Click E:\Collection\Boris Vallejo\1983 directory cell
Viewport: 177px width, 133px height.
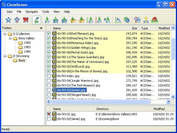pos(116,114)
